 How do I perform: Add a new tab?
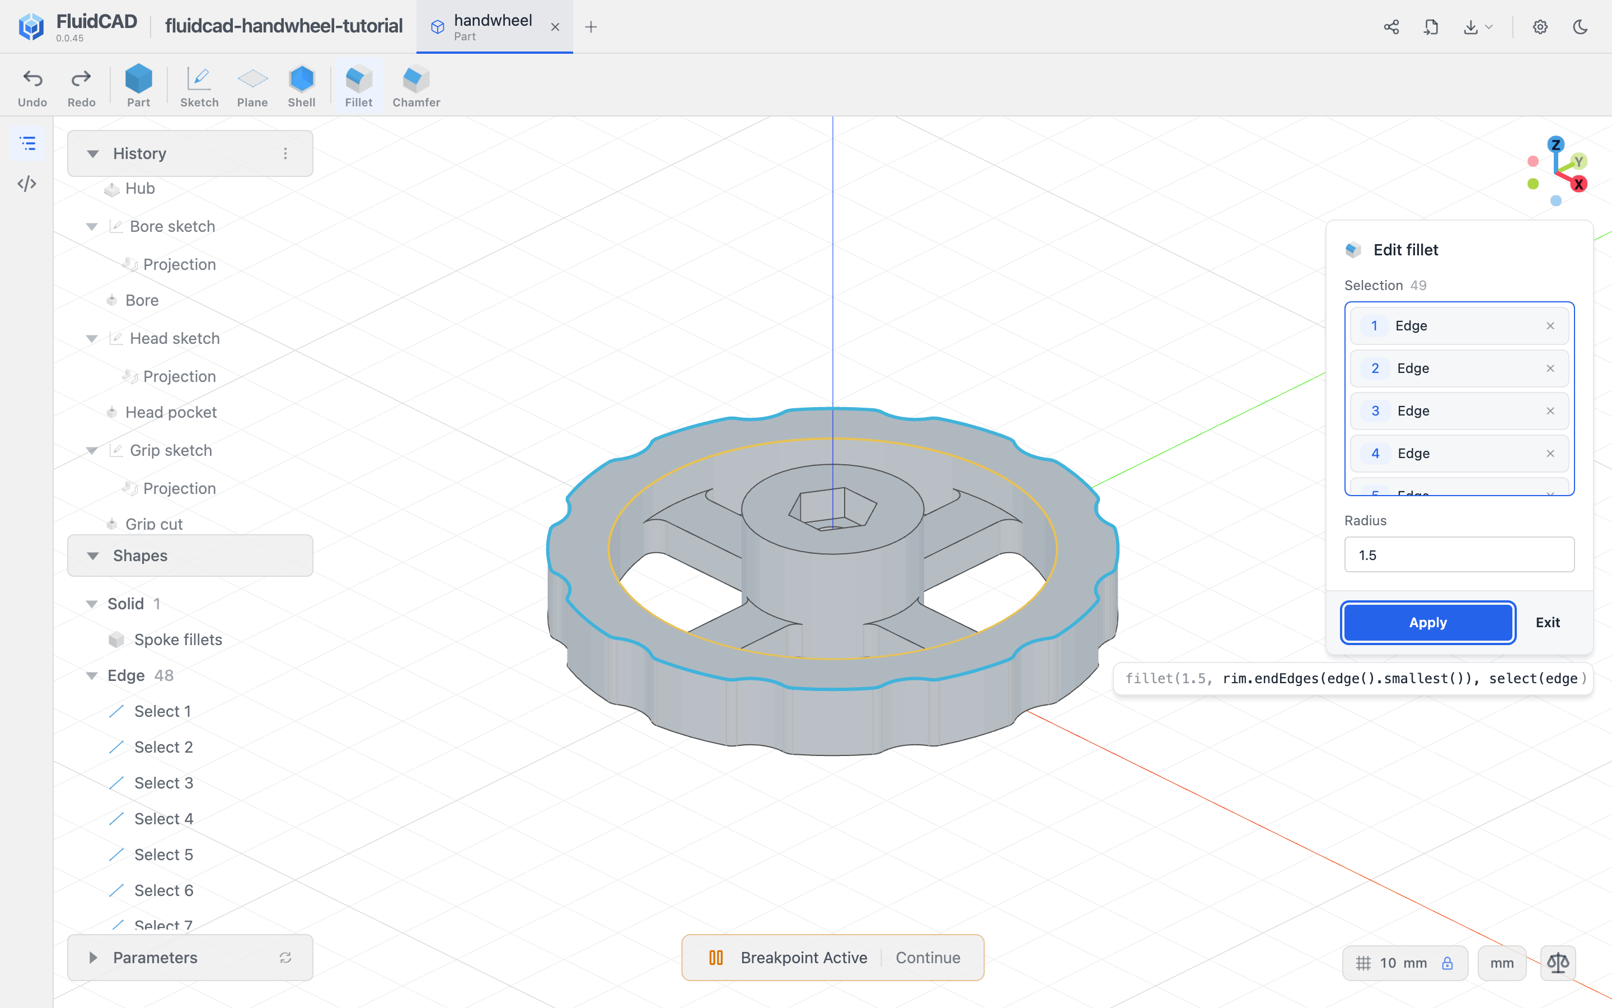[x=591, y=27]
